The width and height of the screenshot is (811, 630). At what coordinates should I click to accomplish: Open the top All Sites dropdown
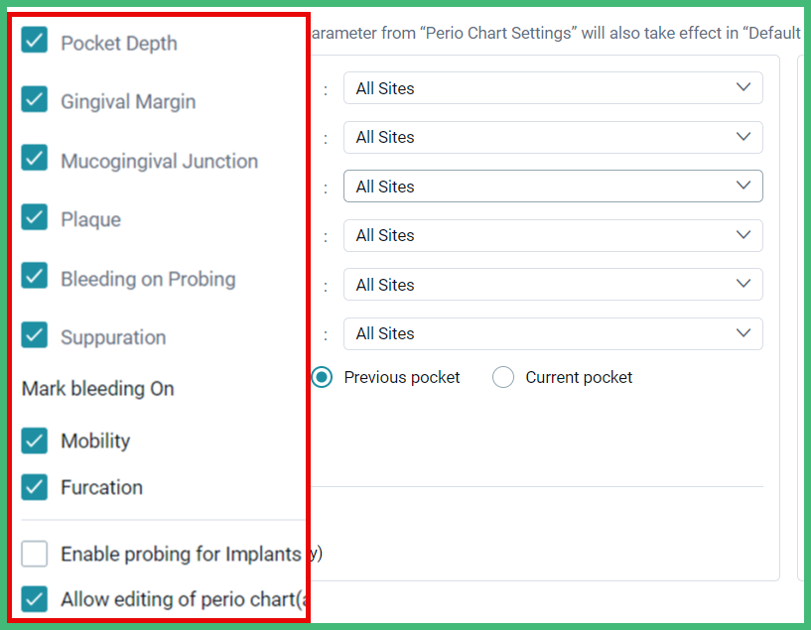[552, 87]
